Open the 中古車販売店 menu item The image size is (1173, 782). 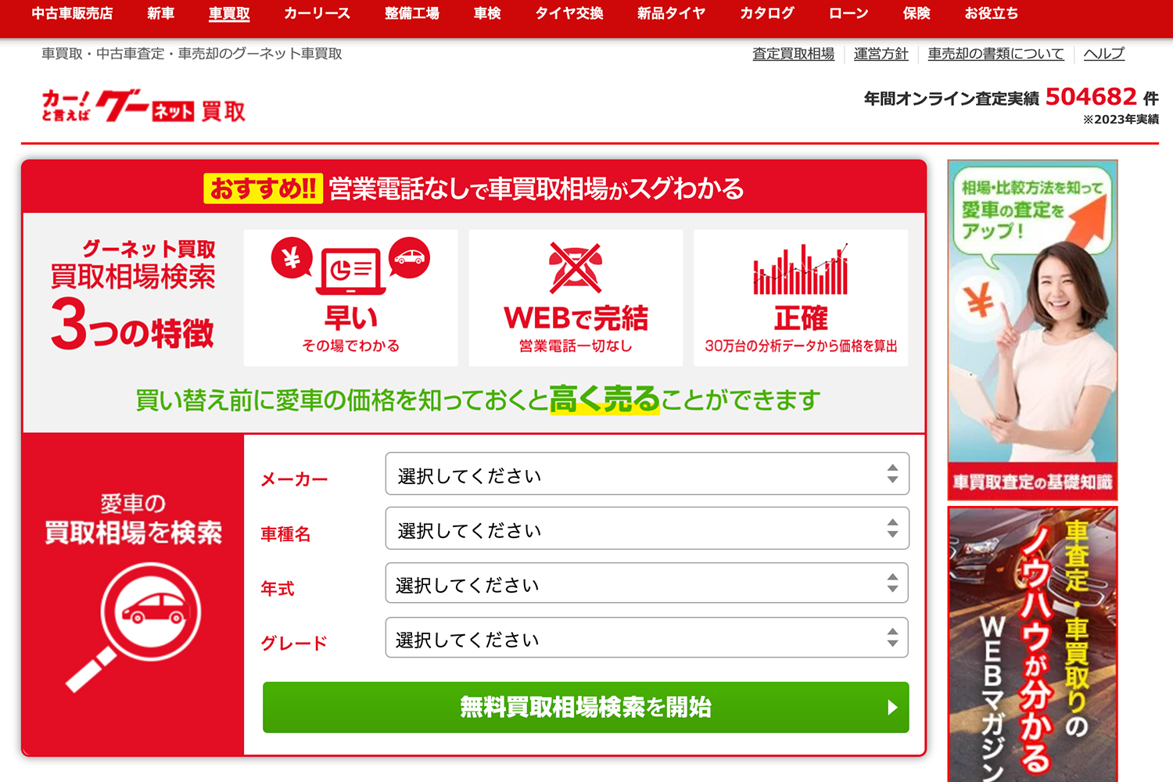(72, 13)
